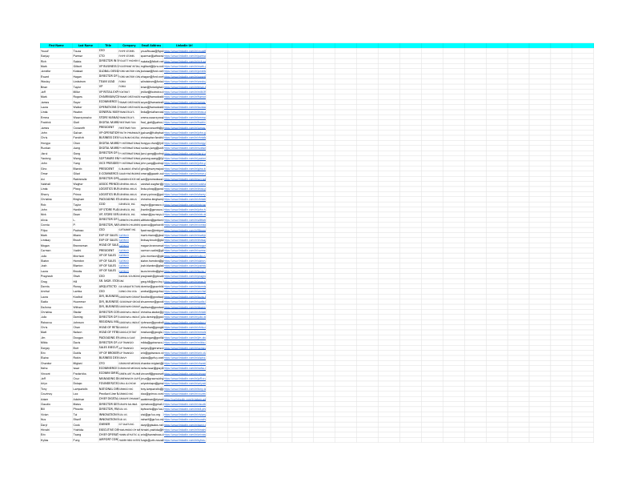Select the last name cell 'Parmar'

click(x=86, y=56)
